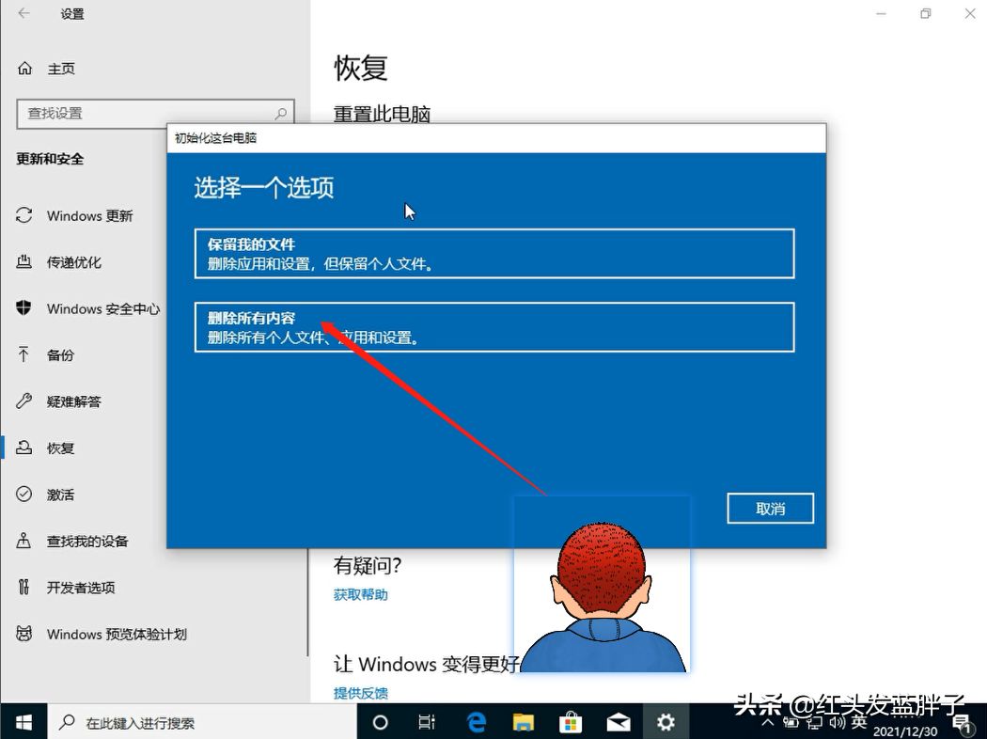Open the 获取帮助 link

pyautogui.click(x=361, y=595)
